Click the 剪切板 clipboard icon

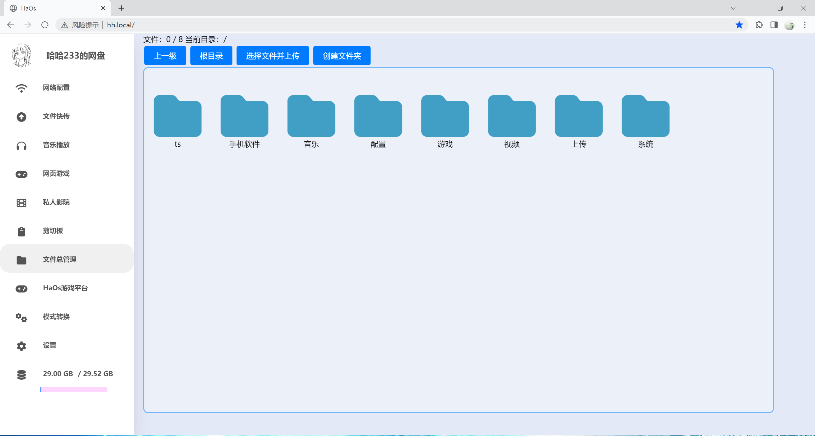pos(21,231)
